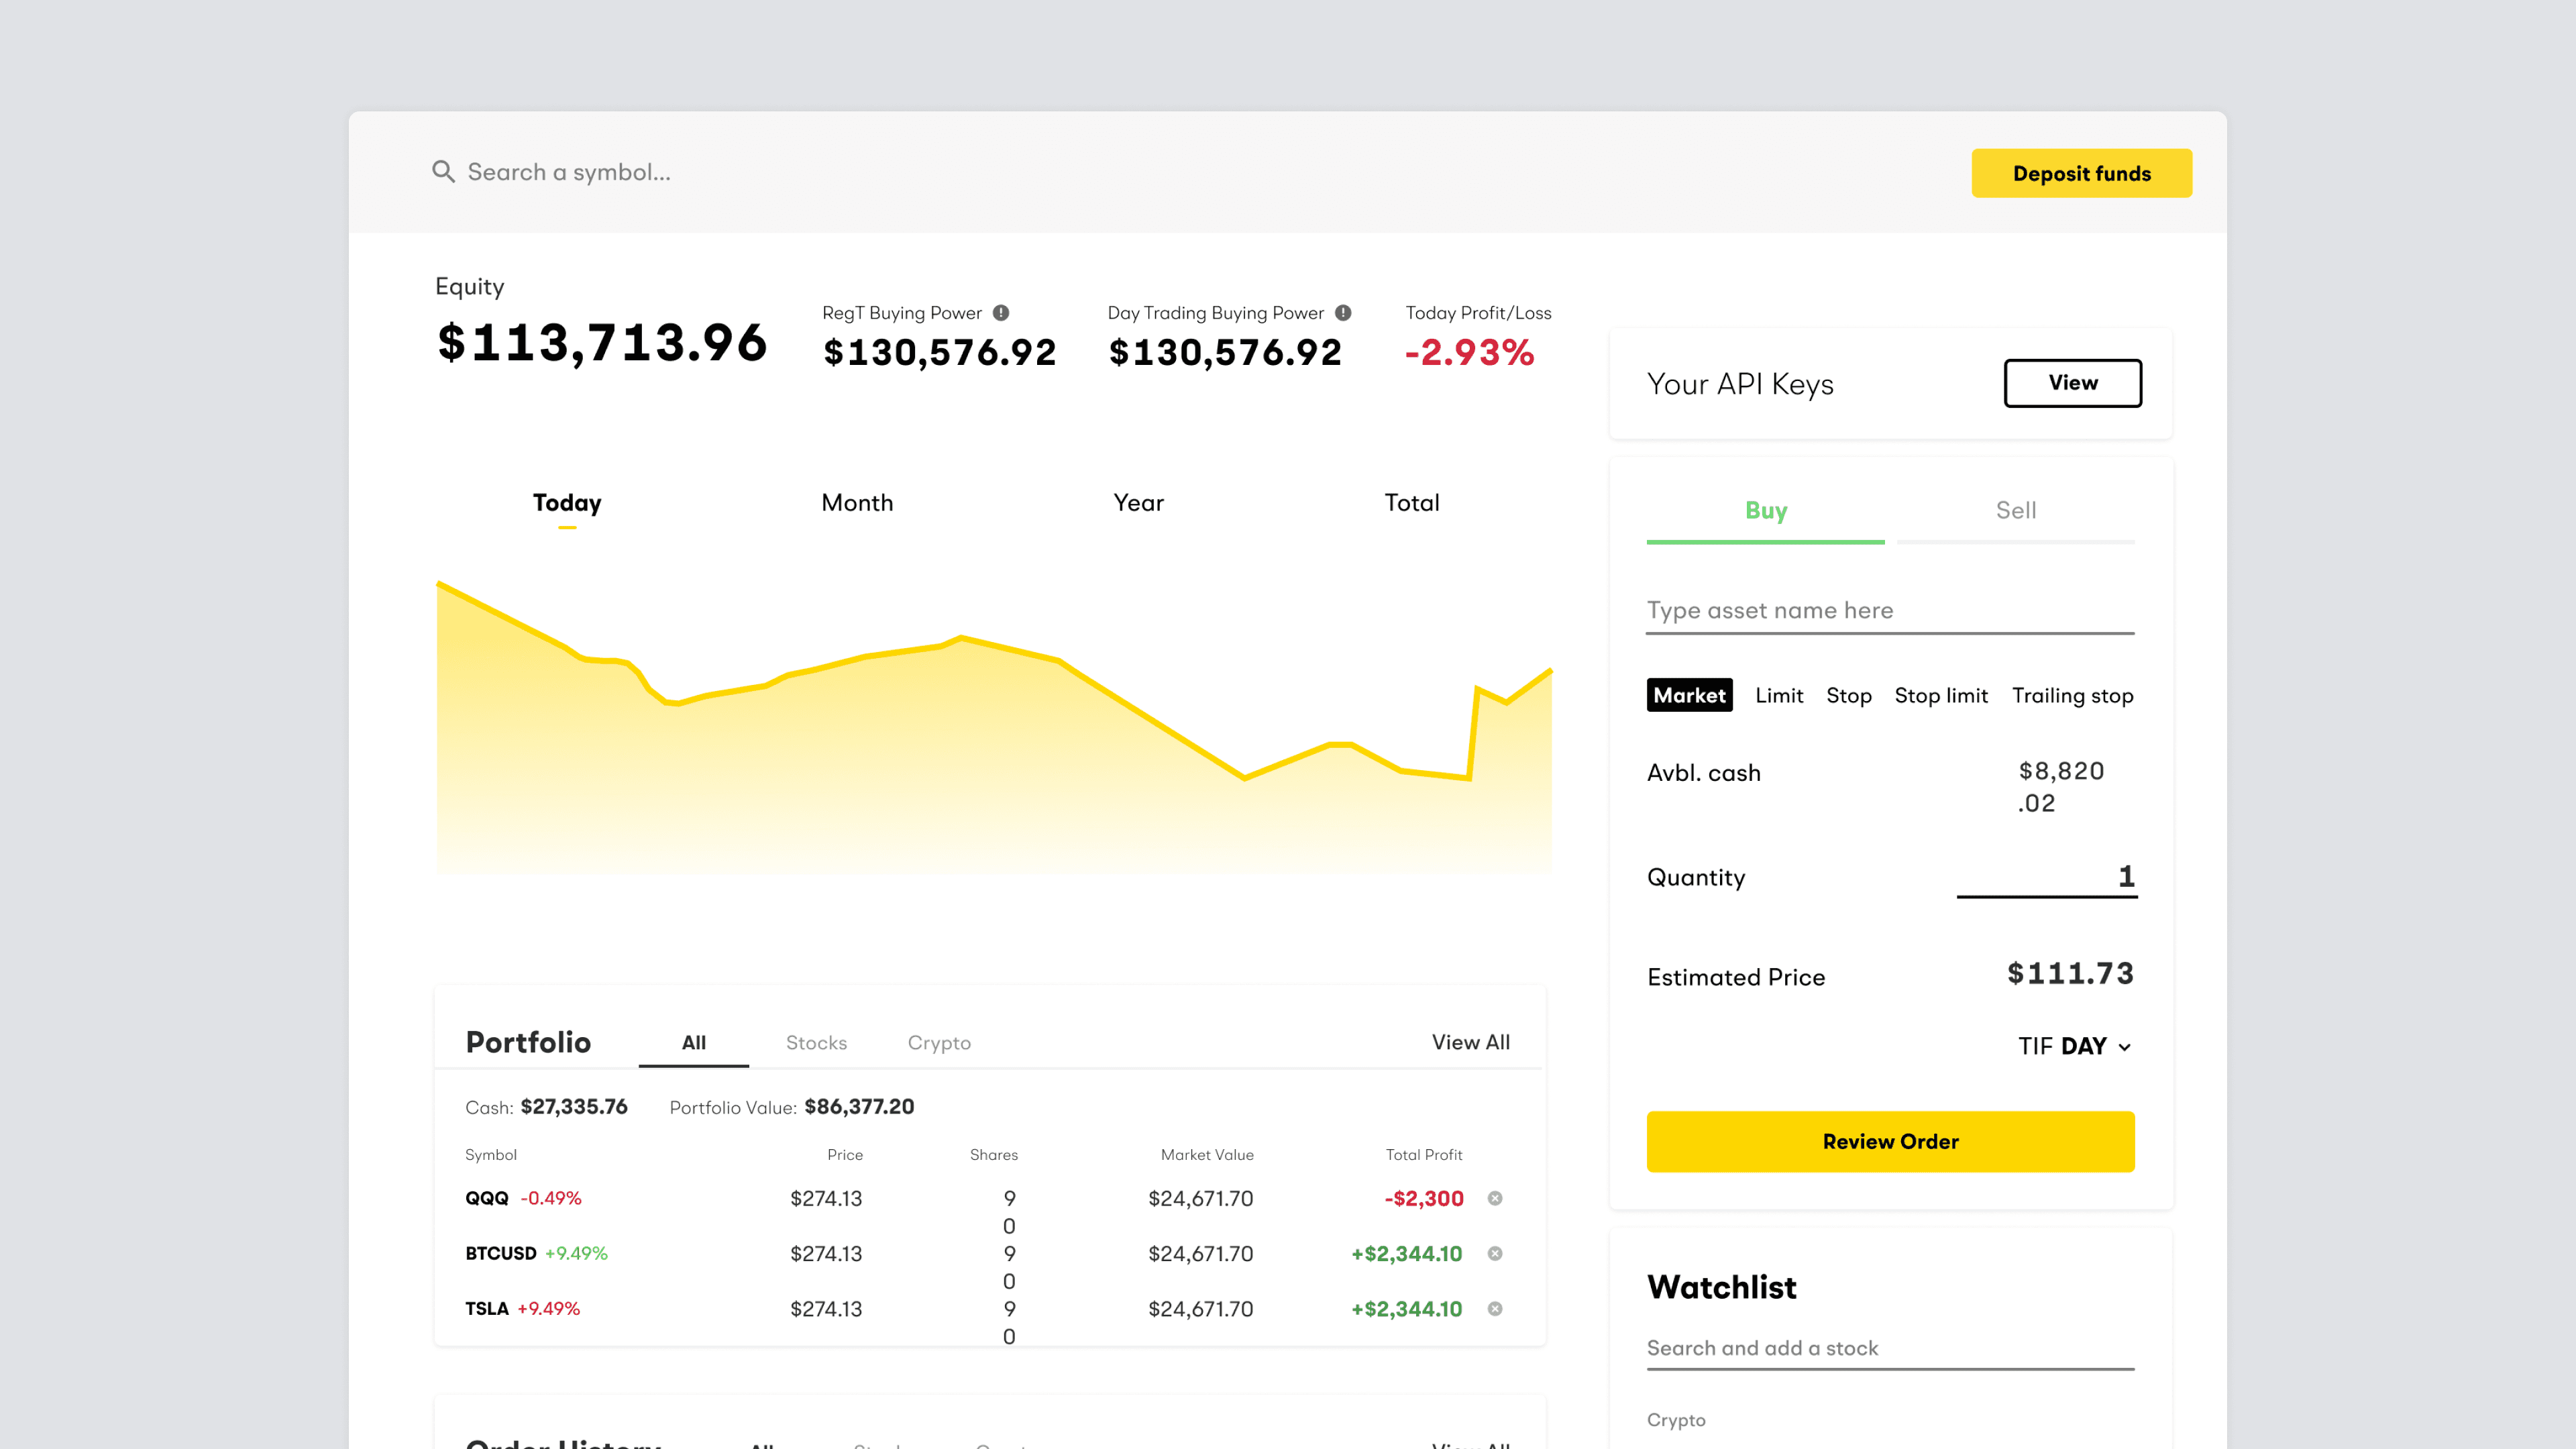Expand the TIF DAY dropdown chevron
Viewport: 2576px width, 1449px height.
[2125, 1047]
